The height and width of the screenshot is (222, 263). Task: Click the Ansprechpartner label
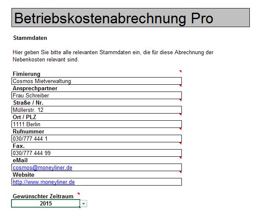click(x=35, y=88)
